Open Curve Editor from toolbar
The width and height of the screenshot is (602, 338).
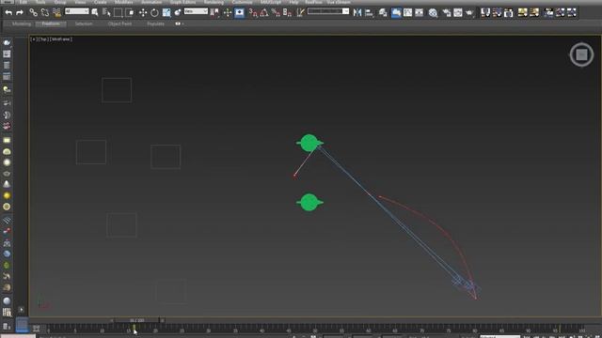tap(407, 13)
